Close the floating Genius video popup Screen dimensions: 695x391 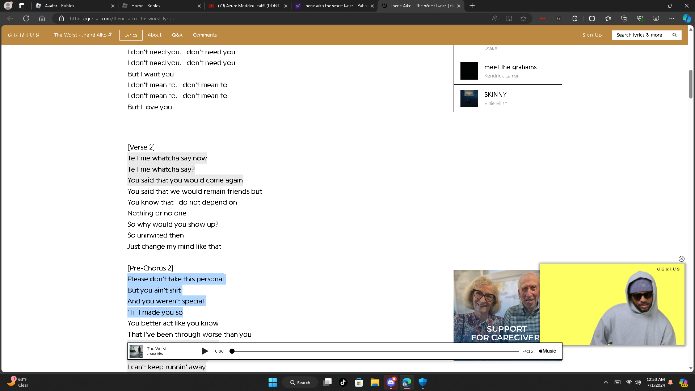click(682, 259)
